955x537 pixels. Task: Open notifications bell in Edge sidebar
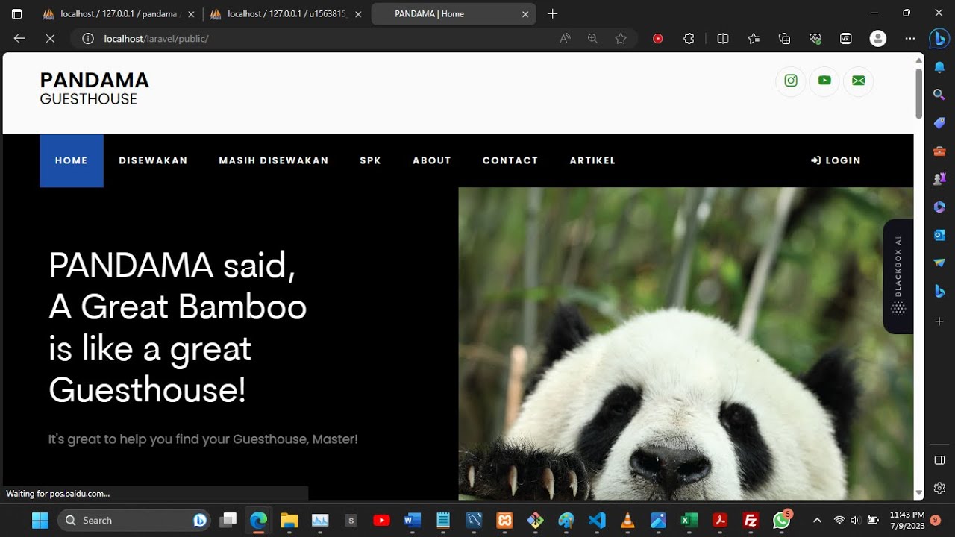[939, 67]
